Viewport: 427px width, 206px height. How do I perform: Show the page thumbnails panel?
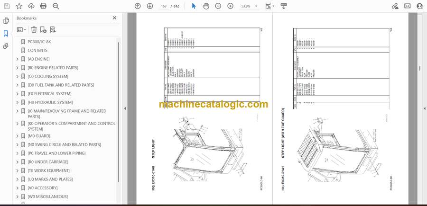pyautogui.click(x=6, y=21)
